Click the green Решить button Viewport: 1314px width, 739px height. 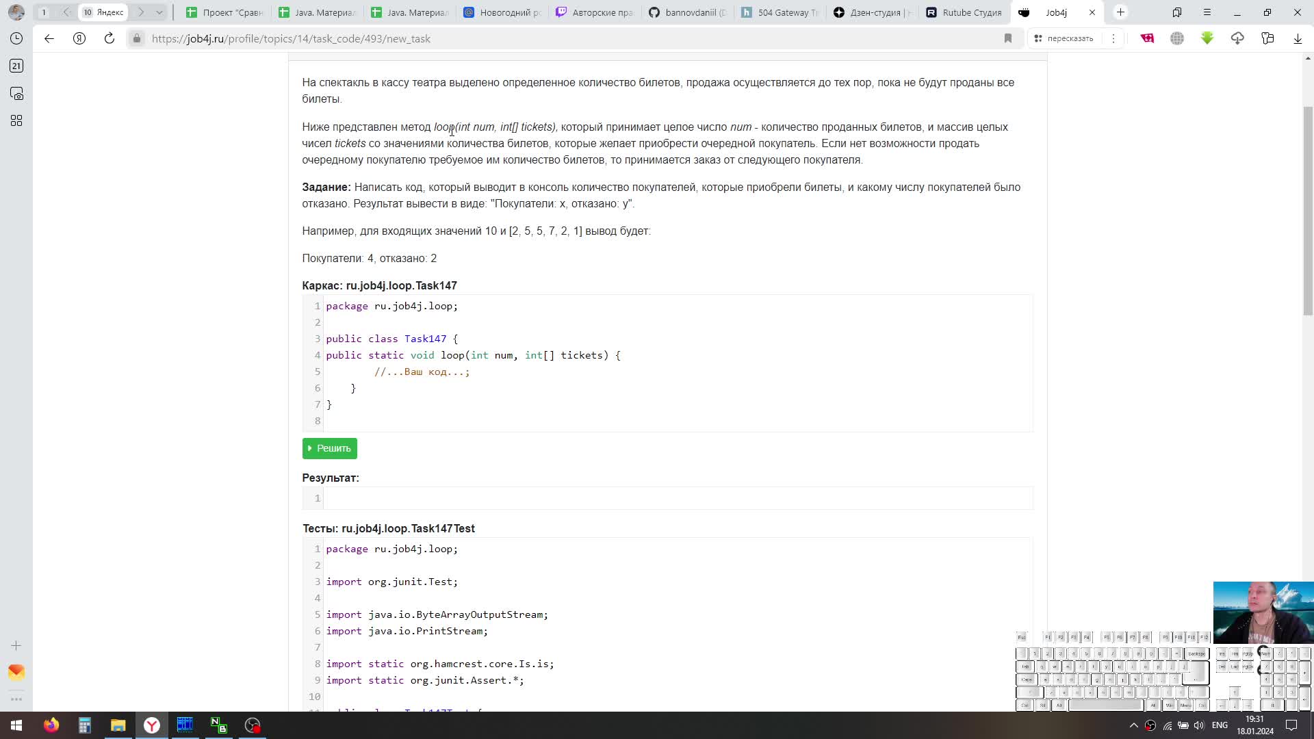(329, 448)
